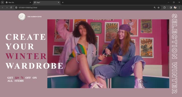Expand the tab search dropdown arrow
Viewport: 182px width, 97px height.
[x=2, y=2]
